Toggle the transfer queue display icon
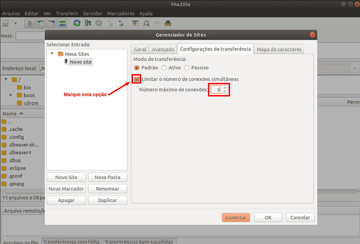 [x=62, y=23]
